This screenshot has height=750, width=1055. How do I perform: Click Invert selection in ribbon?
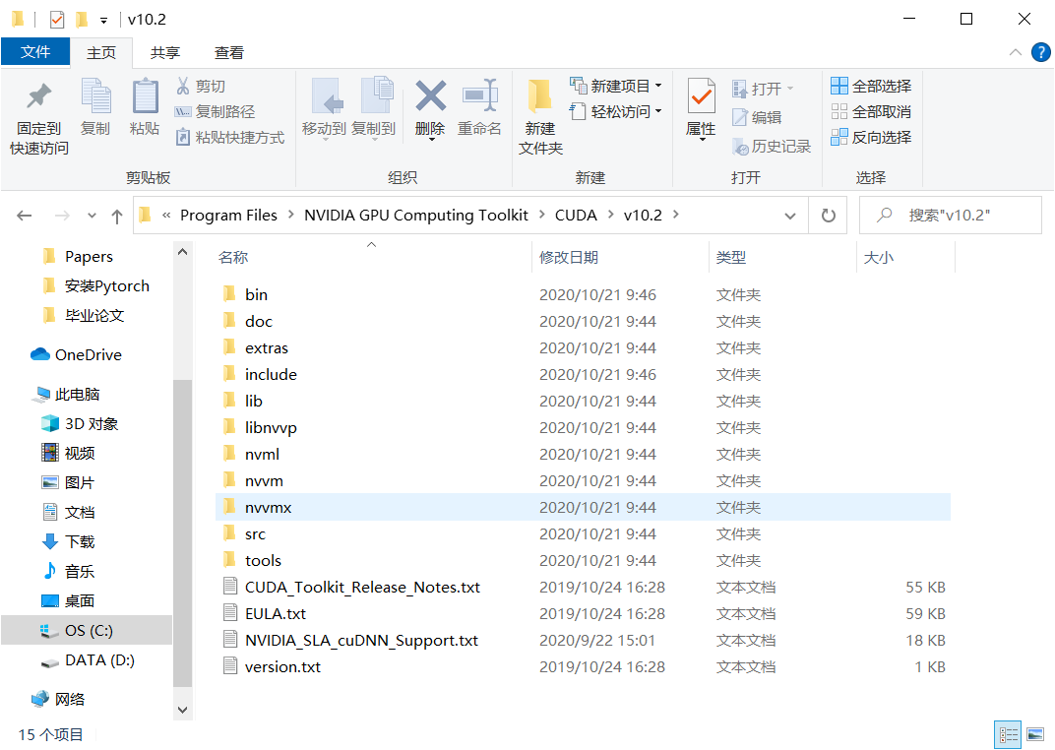[x=871, y=137]
